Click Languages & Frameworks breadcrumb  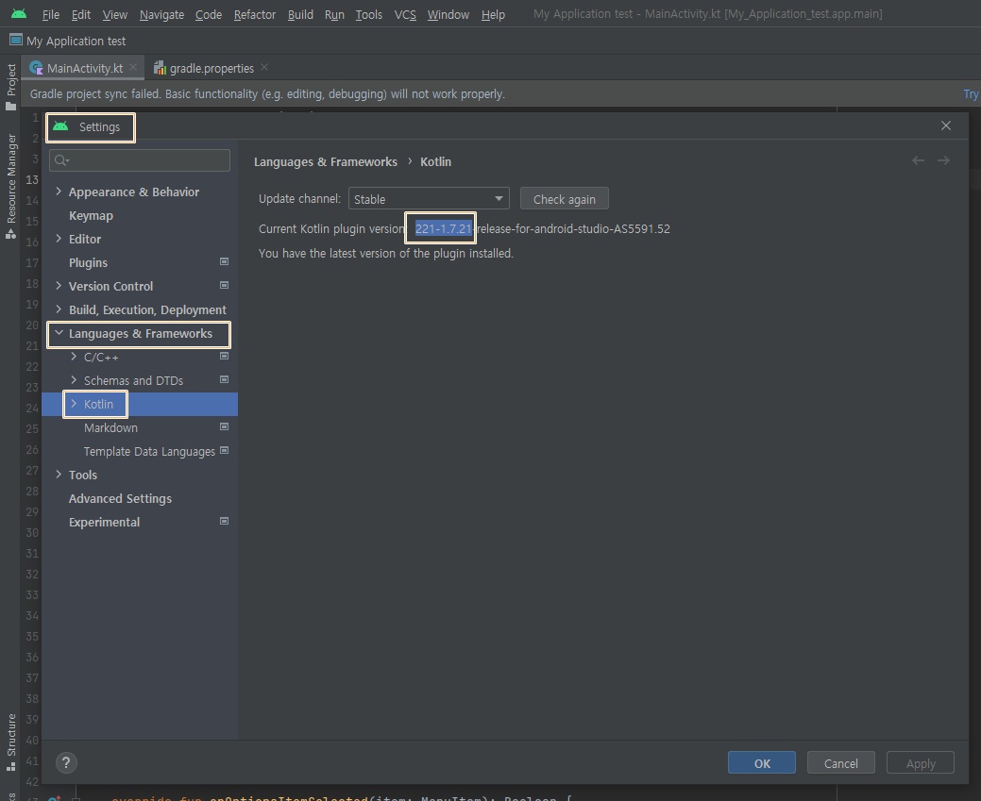tap(326, 161)
